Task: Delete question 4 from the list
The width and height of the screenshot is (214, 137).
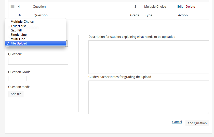Action: (x=190, y=7)
